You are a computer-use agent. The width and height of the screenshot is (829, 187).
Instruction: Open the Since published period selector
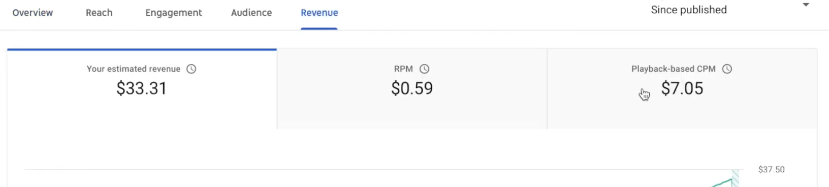point(689,10)
